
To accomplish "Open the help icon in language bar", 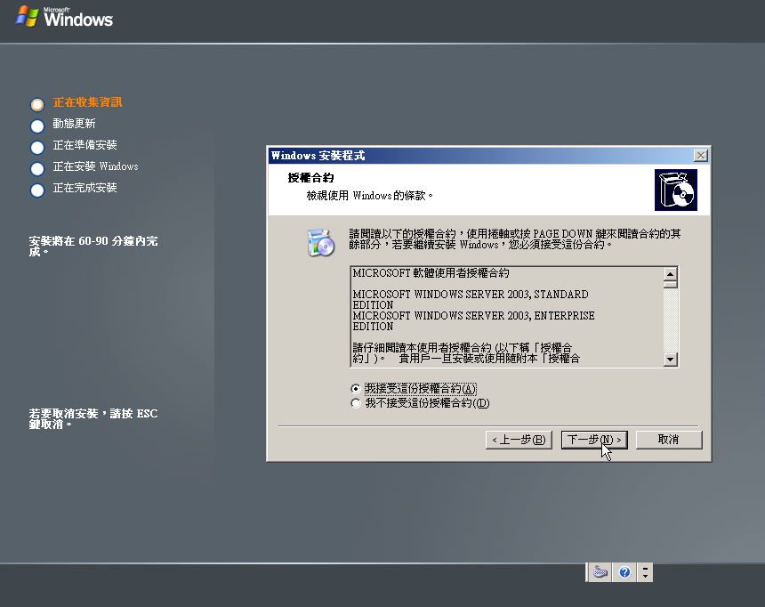I will point(624,571).
